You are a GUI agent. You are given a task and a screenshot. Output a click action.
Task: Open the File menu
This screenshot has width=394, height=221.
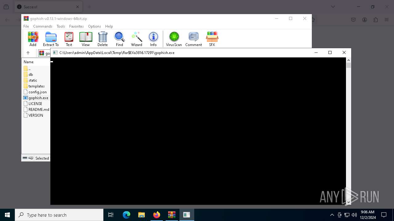[x=26, y=26]
